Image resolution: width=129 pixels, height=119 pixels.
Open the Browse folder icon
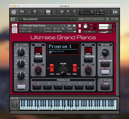point(22,12)
